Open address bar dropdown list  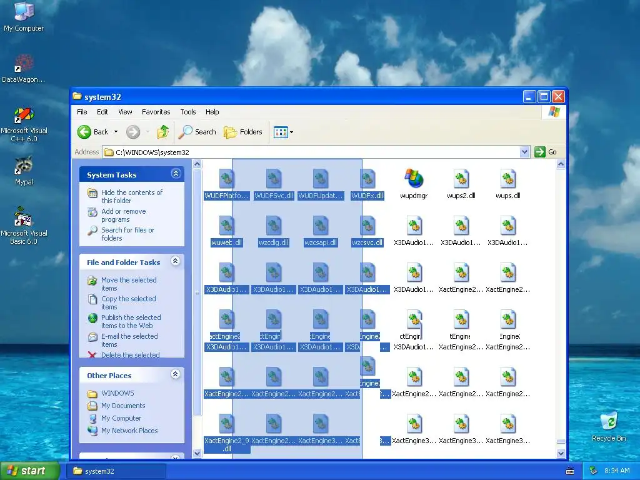524,152
